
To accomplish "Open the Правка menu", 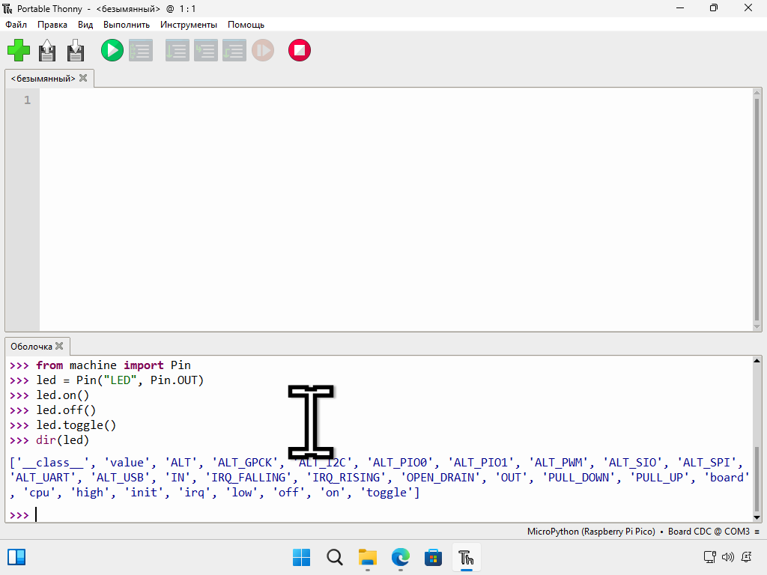I will (x=52, y=25).
